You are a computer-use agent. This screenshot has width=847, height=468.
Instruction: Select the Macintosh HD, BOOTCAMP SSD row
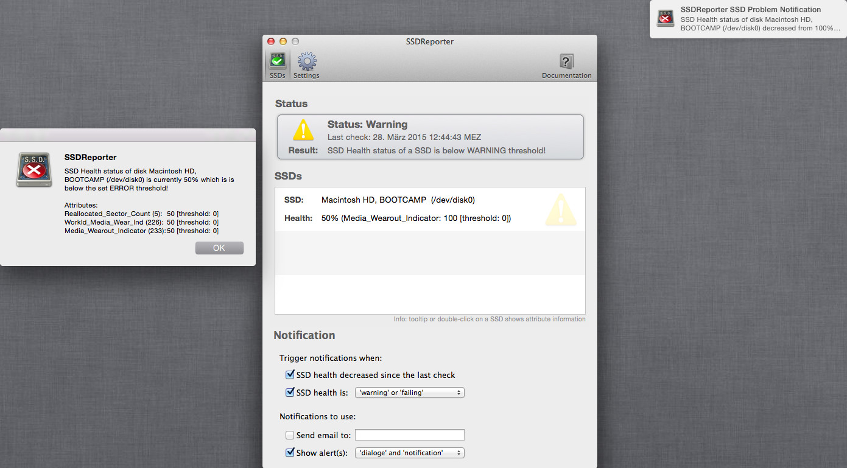pyautogui.click(x=430, y=209)
